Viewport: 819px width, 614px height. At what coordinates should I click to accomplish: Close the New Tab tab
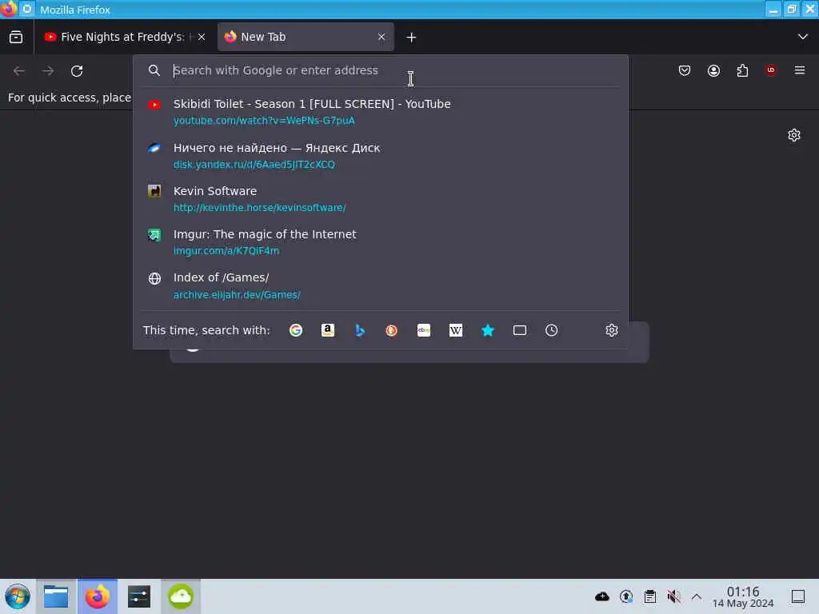[x=382, y=37]
